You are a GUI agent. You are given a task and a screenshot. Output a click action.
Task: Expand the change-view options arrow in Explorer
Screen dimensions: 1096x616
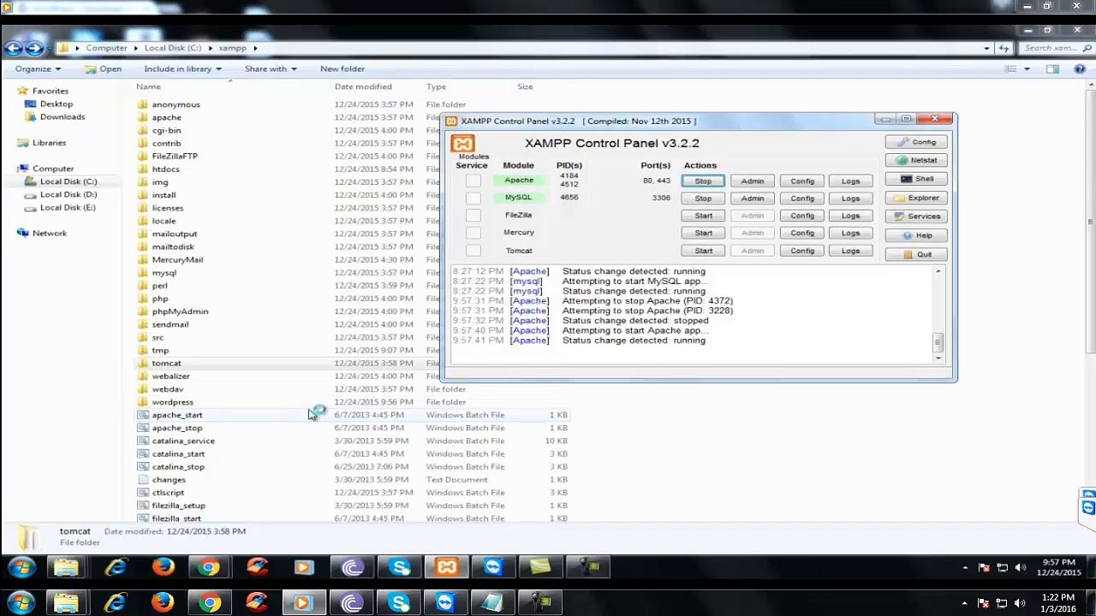pyautogui.click(x=1027, y=68)
